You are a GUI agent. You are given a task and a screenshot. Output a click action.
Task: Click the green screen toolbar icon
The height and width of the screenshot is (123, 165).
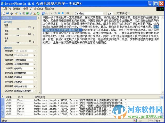[x=27, y=13]
